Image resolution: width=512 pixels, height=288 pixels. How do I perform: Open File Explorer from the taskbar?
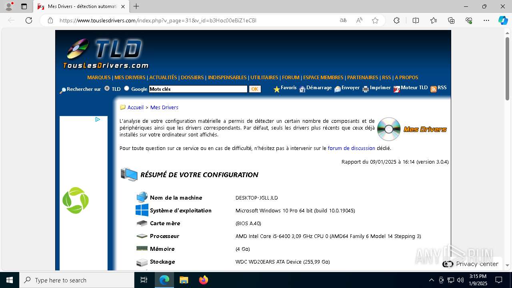tap(184, 280)
